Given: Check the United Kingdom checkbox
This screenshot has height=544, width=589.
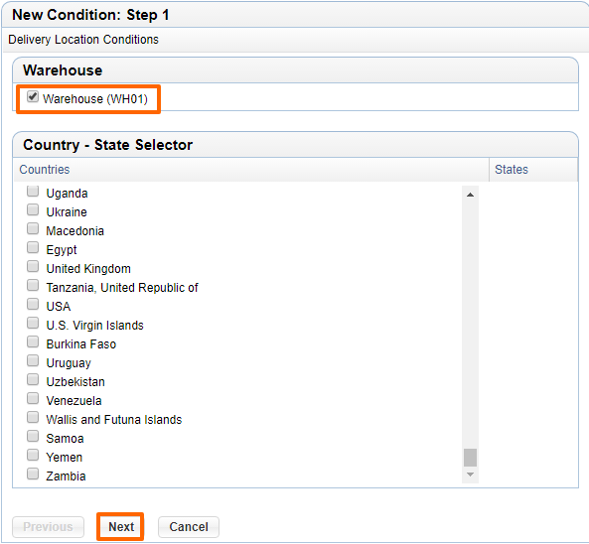Looking at the screenshot, I should (33, 266).
